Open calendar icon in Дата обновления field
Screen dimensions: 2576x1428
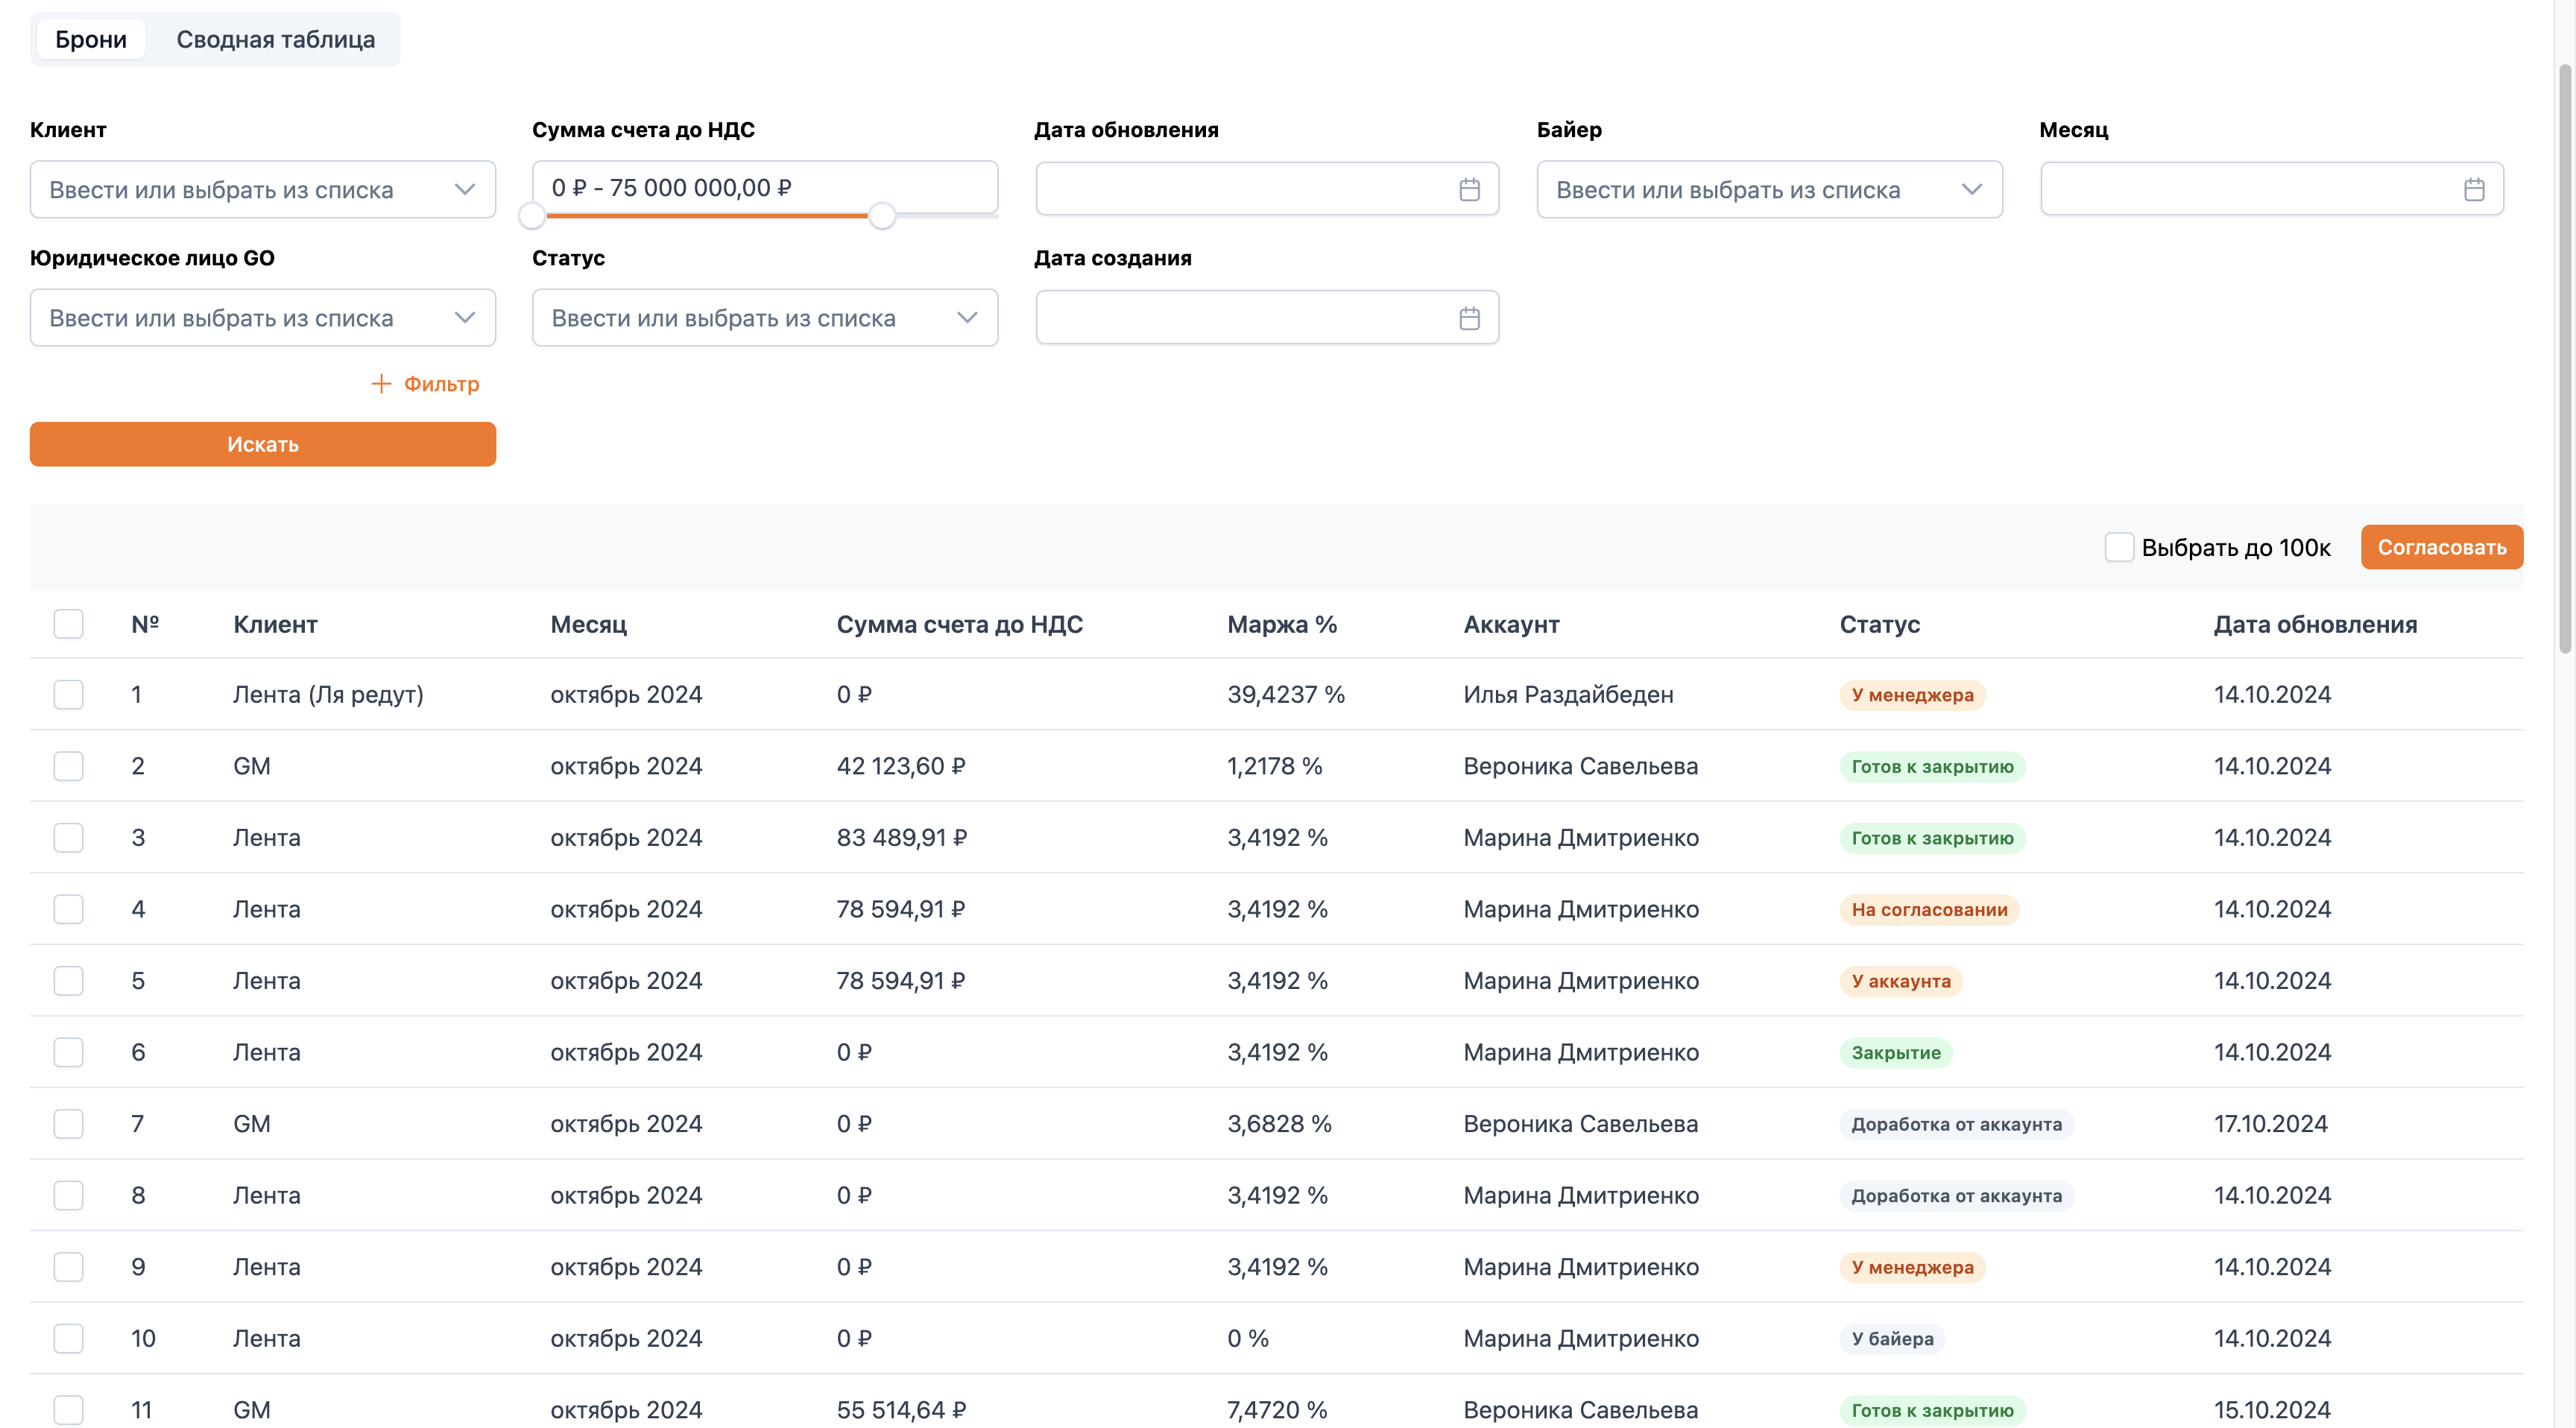tap(1469, 189)
